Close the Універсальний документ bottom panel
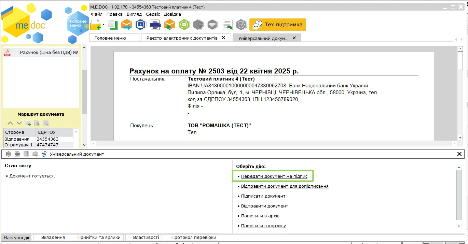 (459, 154)
